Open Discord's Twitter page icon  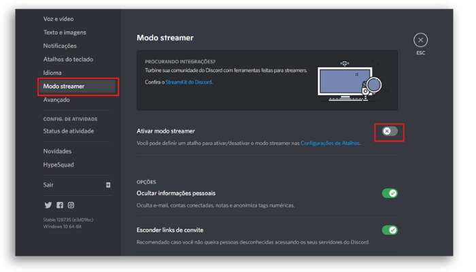point(48,205)
